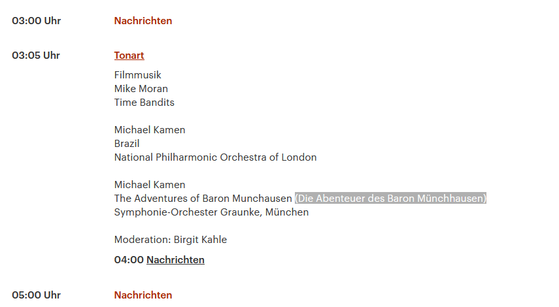This screenshot has width=559, height=307.
Task: Open the Tonart programme link
Action: 129,56
